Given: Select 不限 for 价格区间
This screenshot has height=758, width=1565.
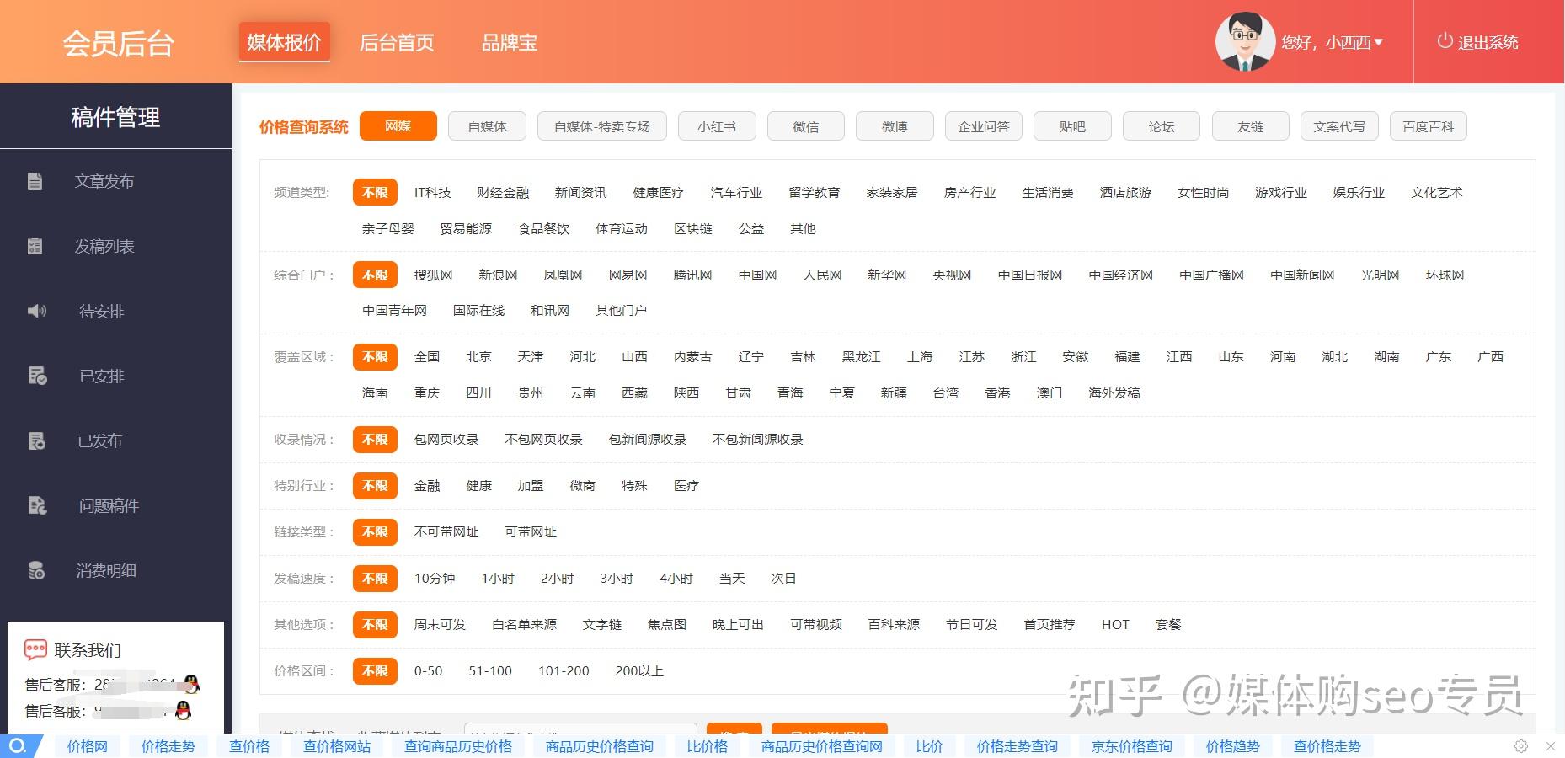Looking at the screenshot, I should pos(375,670).
